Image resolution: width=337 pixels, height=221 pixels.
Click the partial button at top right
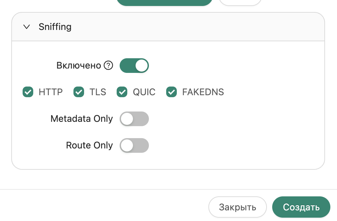(x=240, y=2)
